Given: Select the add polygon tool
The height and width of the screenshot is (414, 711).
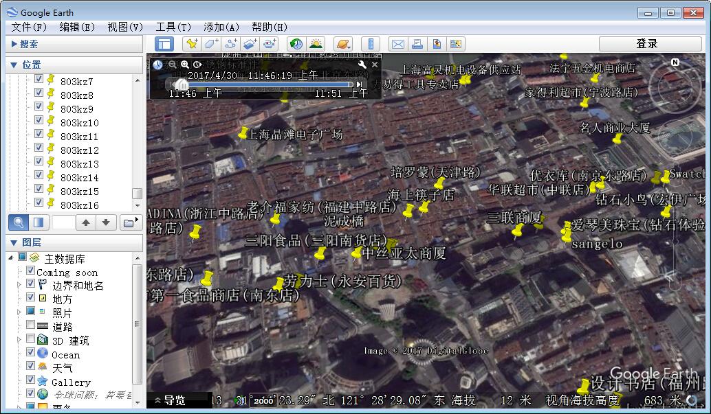Looking at the screenshot, I should click(x=211, y=44).
